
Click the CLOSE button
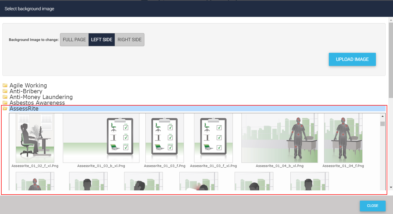click(x=372, y=206)
